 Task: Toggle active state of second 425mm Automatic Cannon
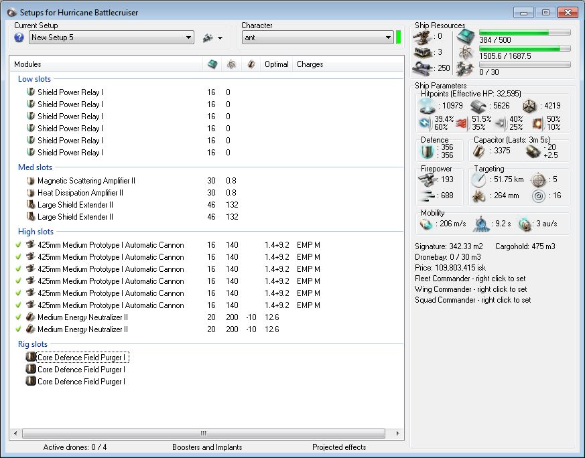click(18, 256)
